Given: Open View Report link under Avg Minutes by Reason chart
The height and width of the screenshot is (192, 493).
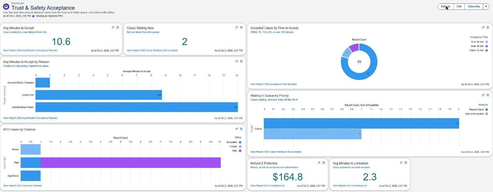Looking at the screenshot, I should coord(30,118).
